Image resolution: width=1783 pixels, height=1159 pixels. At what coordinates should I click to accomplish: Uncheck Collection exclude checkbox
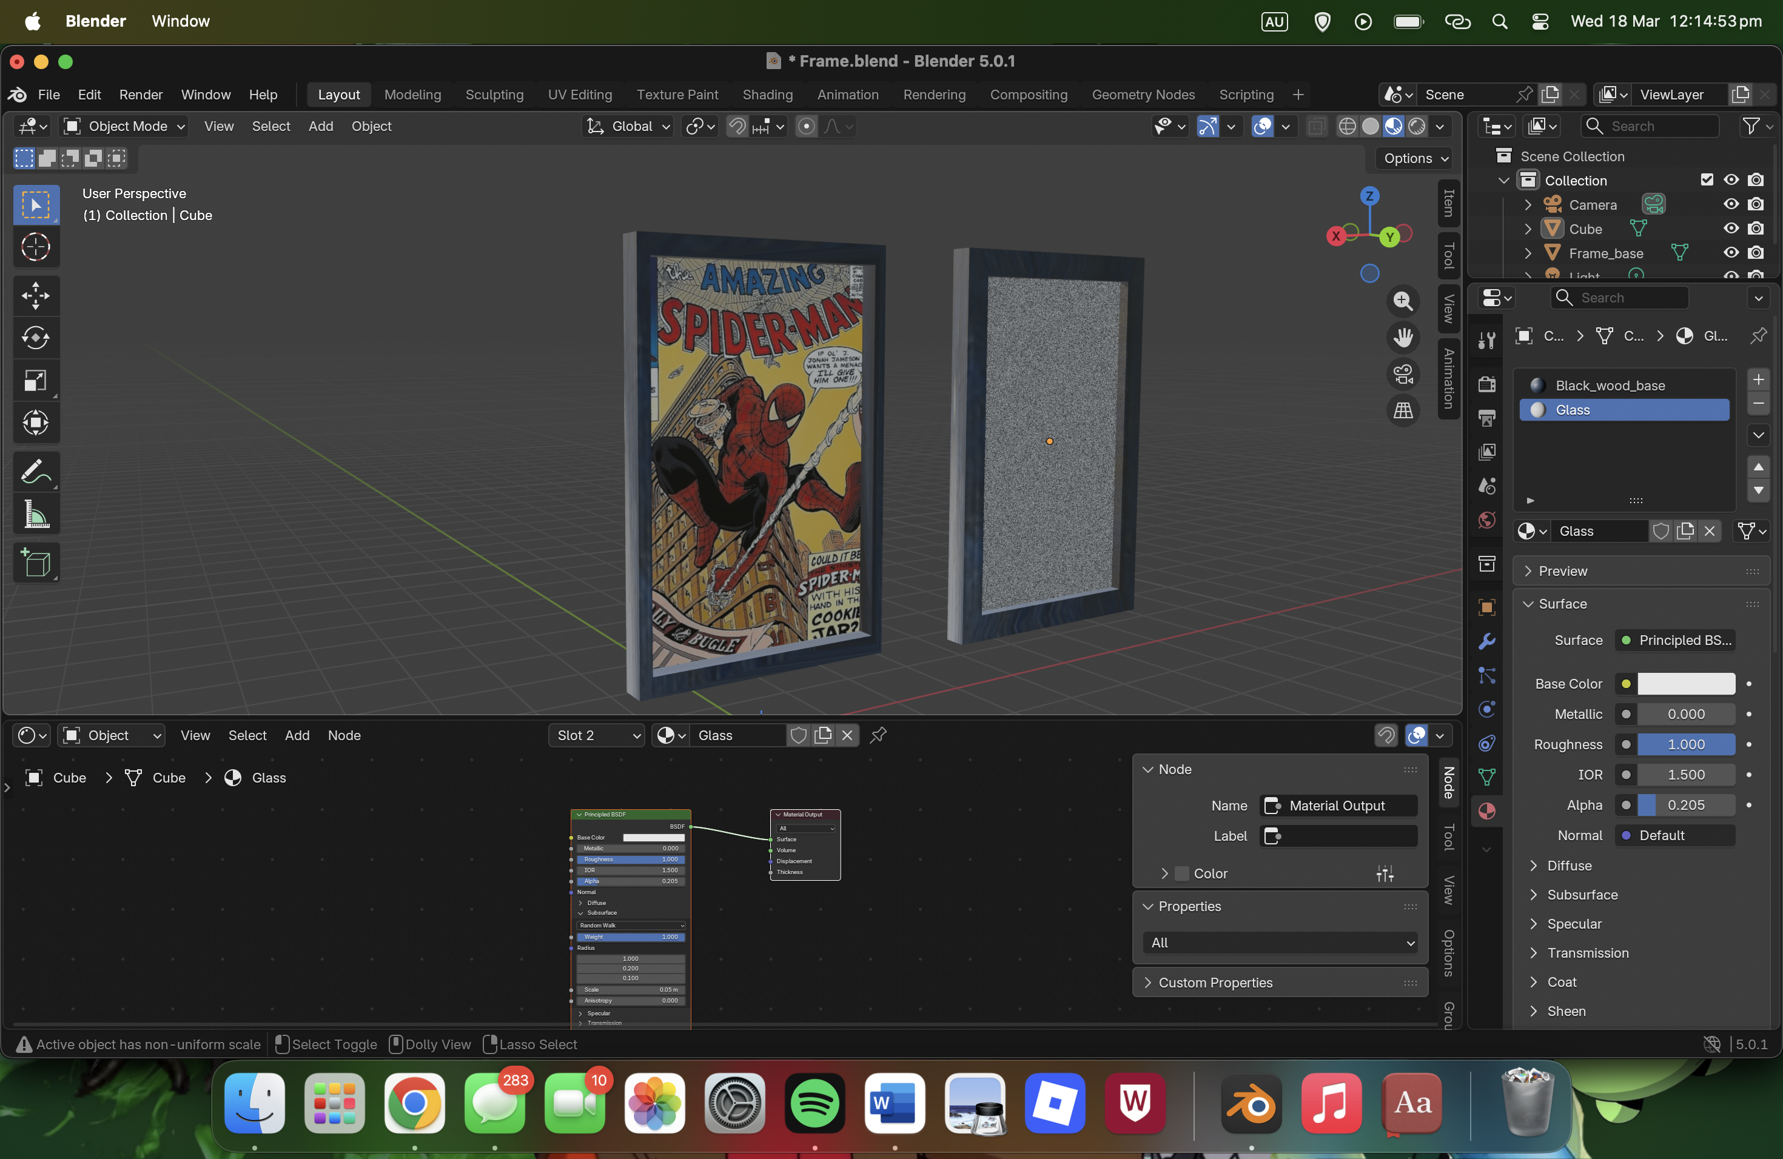pyautogui.click(x=1707, y=179)
